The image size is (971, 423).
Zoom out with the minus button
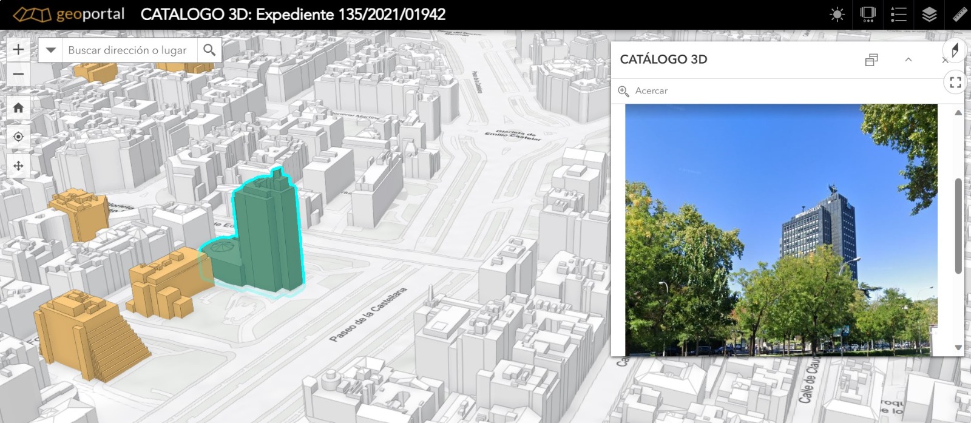click(18, 75)
